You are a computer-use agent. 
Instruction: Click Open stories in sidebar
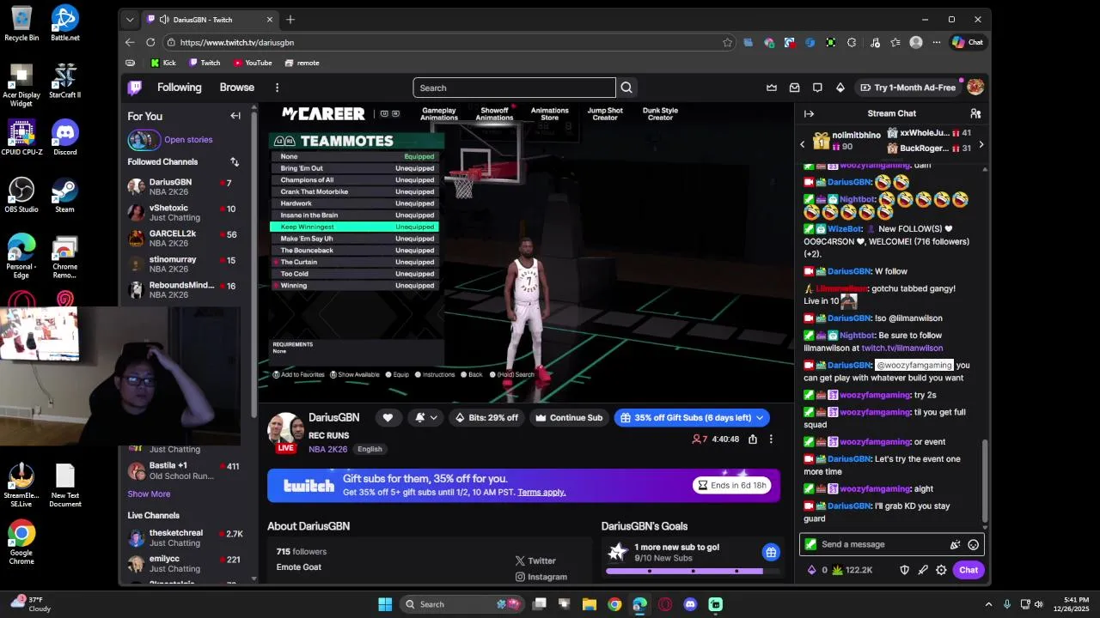(x=188, y=140)
